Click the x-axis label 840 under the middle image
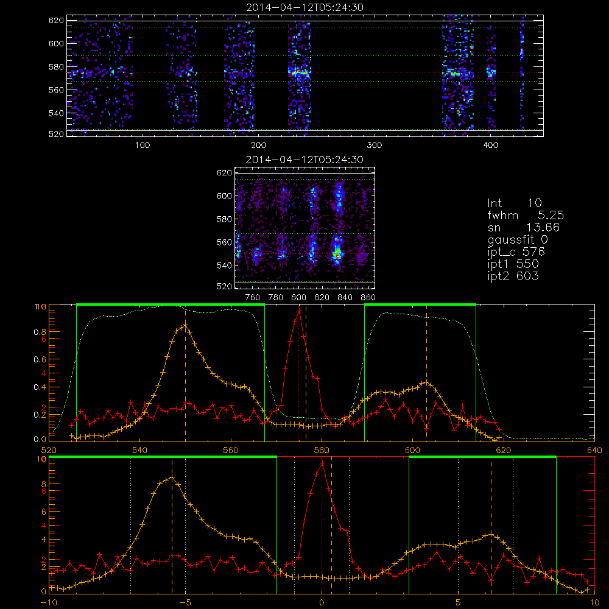Image resolution: width=609 pixels, height=609 pixels. pos(345,298)
